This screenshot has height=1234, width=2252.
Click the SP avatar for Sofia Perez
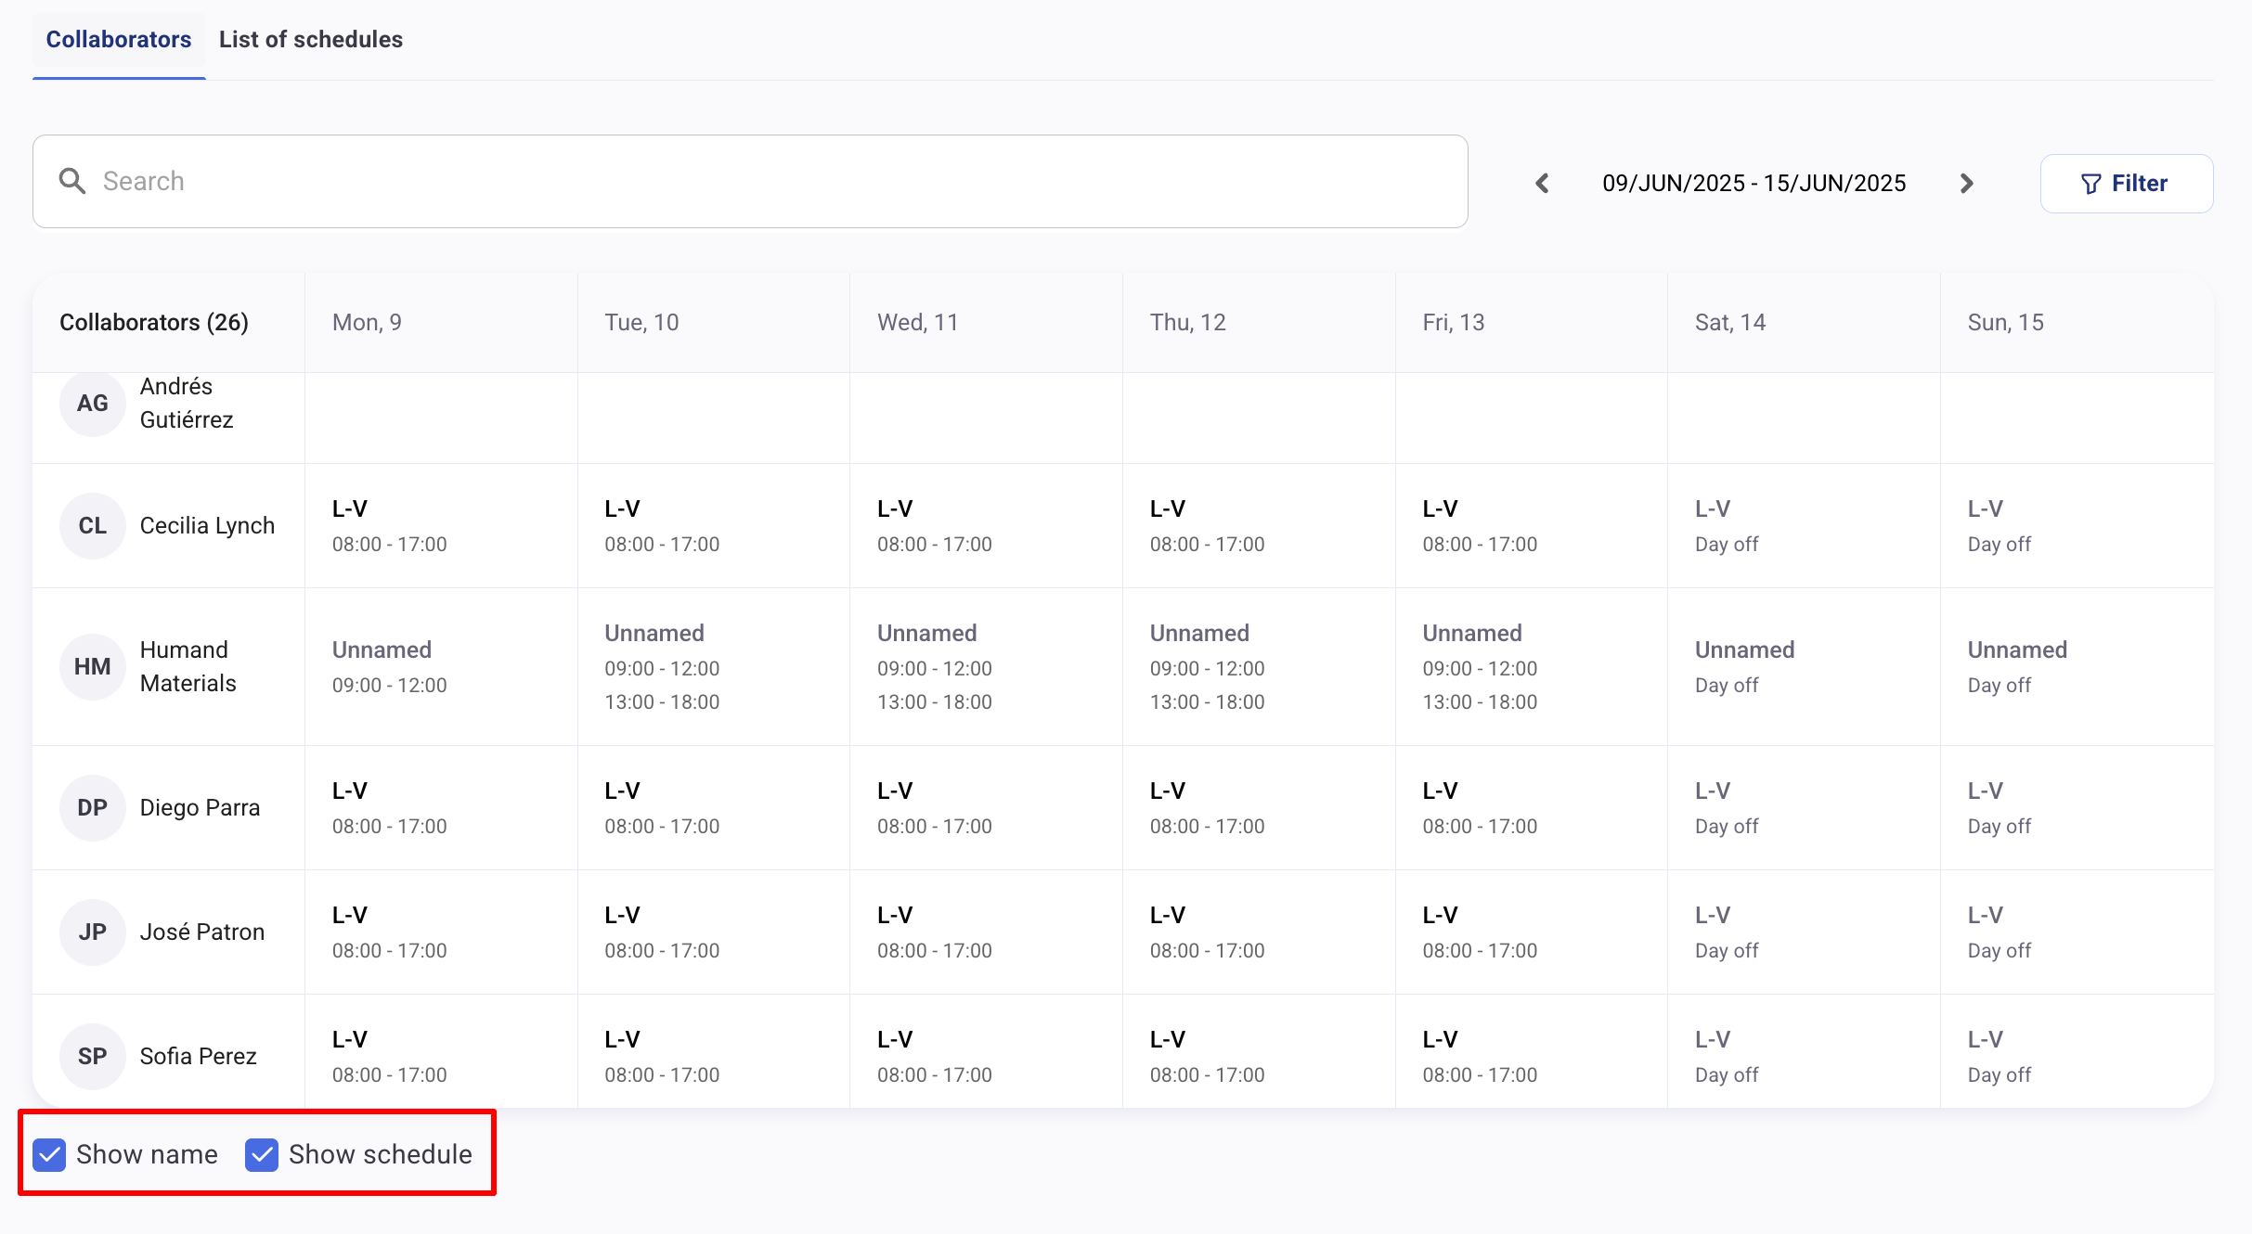click(92, 1057)
